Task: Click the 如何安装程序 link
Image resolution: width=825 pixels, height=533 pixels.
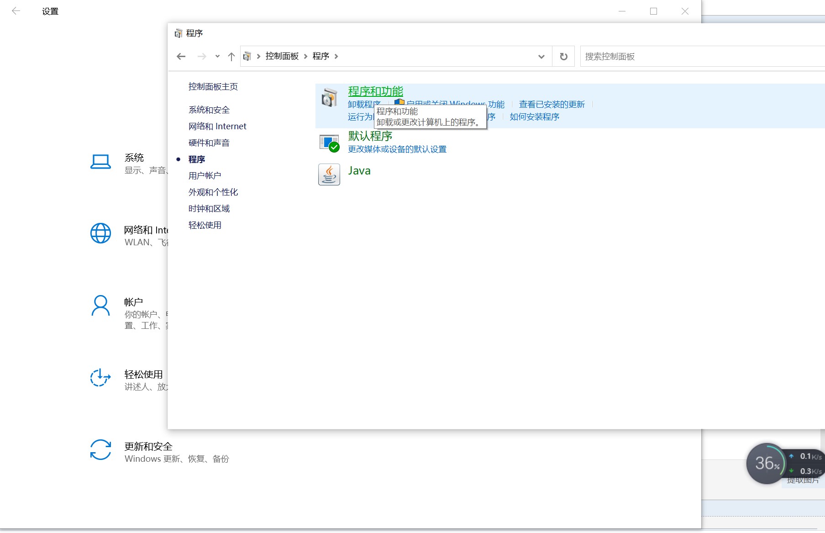Action: click(x=535, y=117)
